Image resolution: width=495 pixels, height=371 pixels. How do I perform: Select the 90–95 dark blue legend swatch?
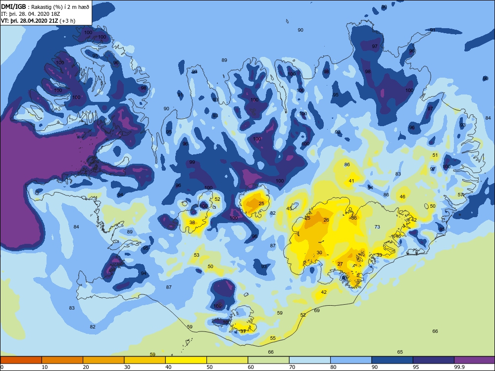coord(393,360)
